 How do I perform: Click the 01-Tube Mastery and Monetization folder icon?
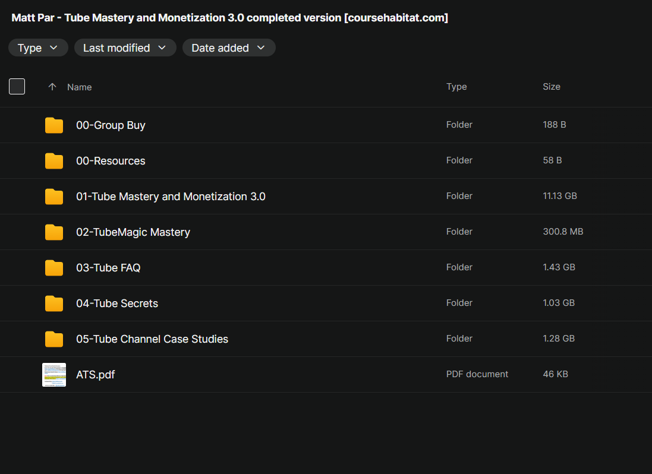point(54,197)
